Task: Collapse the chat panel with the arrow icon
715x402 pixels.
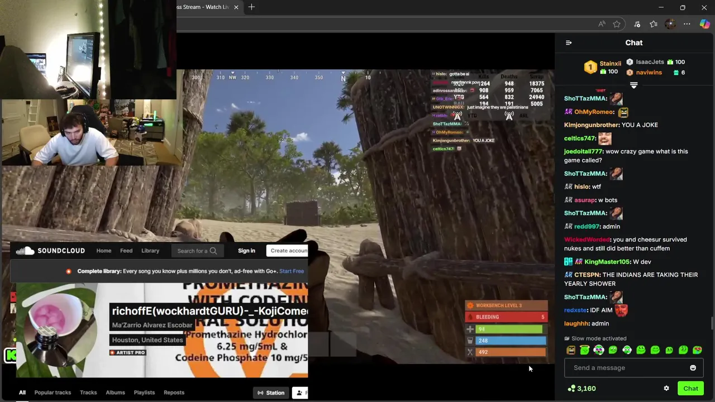Action: tap(569, 42)
